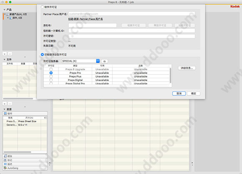Click the minus button under the products tree

coord(10,54)
